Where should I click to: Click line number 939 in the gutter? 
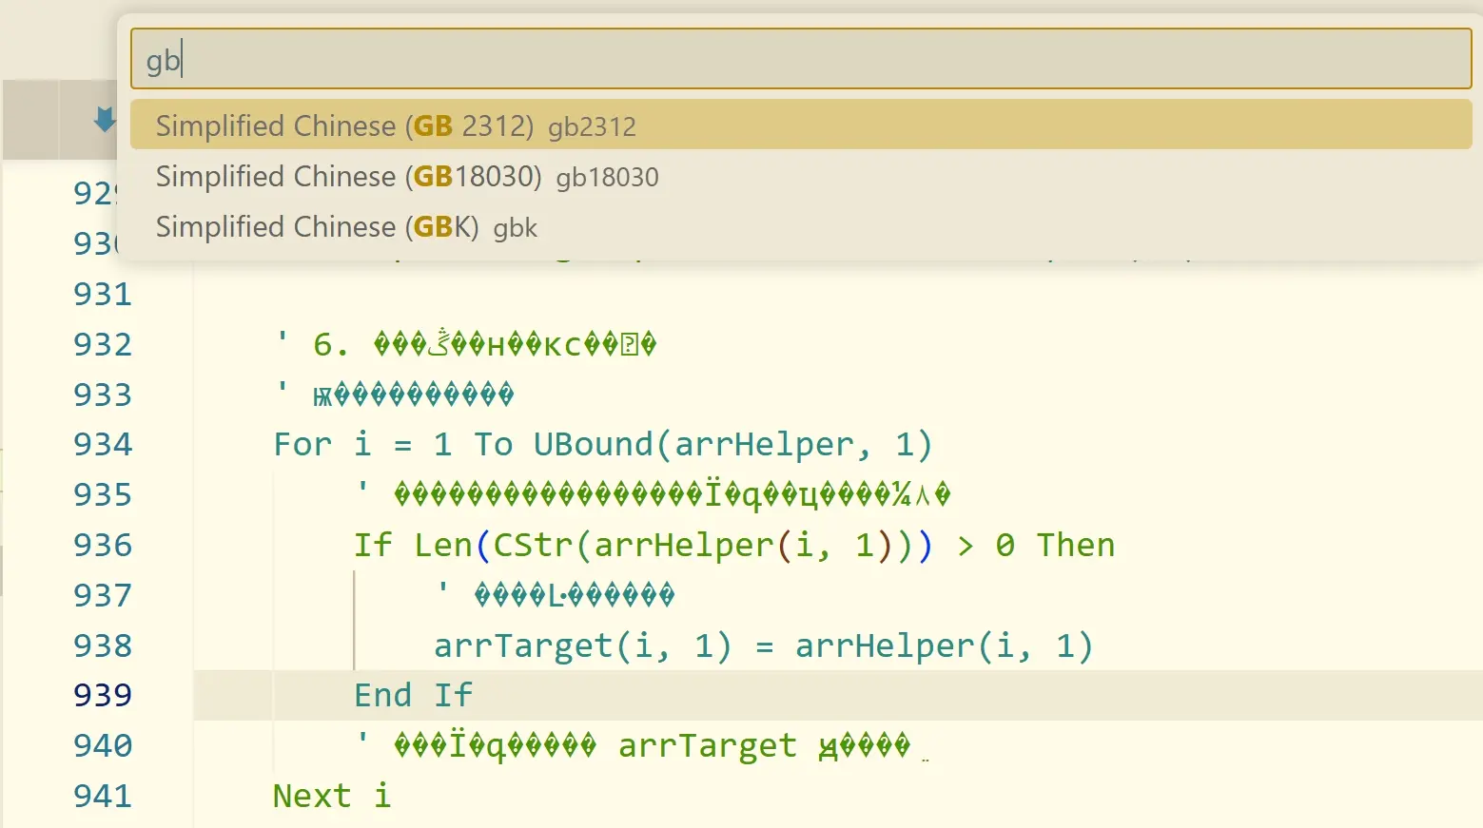[103, 696]
